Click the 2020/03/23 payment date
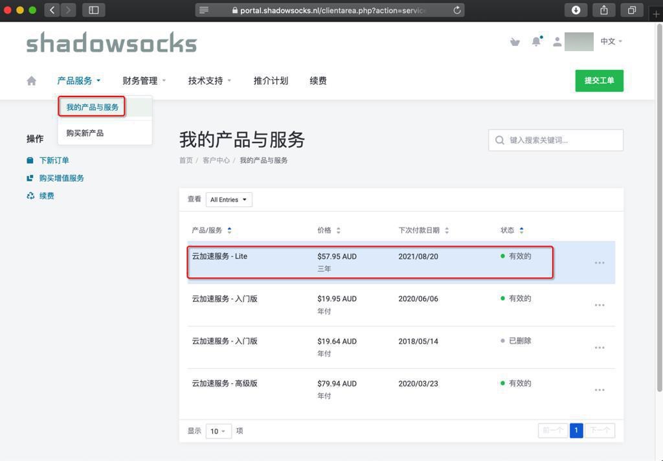Image resolution: width=663 pixels, height=461 pixels. pos(418,383)
